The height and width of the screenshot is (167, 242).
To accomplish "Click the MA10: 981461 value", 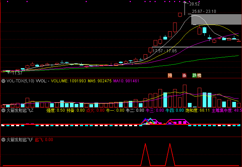I will 126,81.
